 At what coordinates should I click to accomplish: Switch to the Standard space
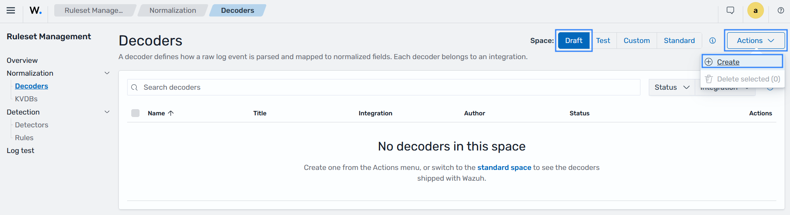click(679, 41)
